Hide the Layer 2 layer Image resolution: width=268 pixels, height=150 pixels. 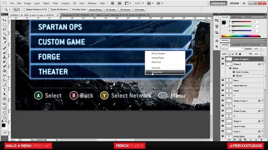coord(223,131)
